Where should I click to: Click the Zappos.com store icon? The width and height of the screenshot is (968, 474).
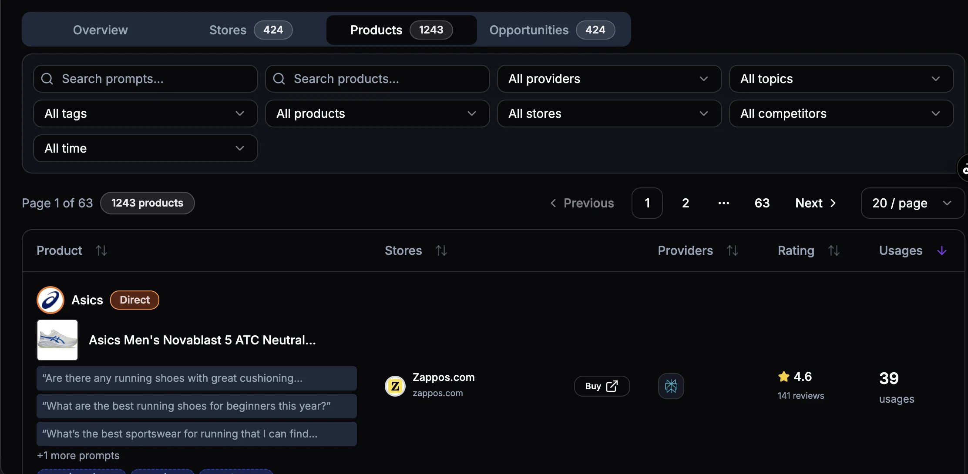(395, 386)
